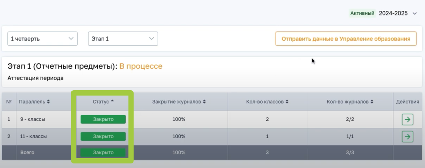Open the arrow action for 11 - классы
Viewport: 425px width, 168px height.
(x=407, y=136)
